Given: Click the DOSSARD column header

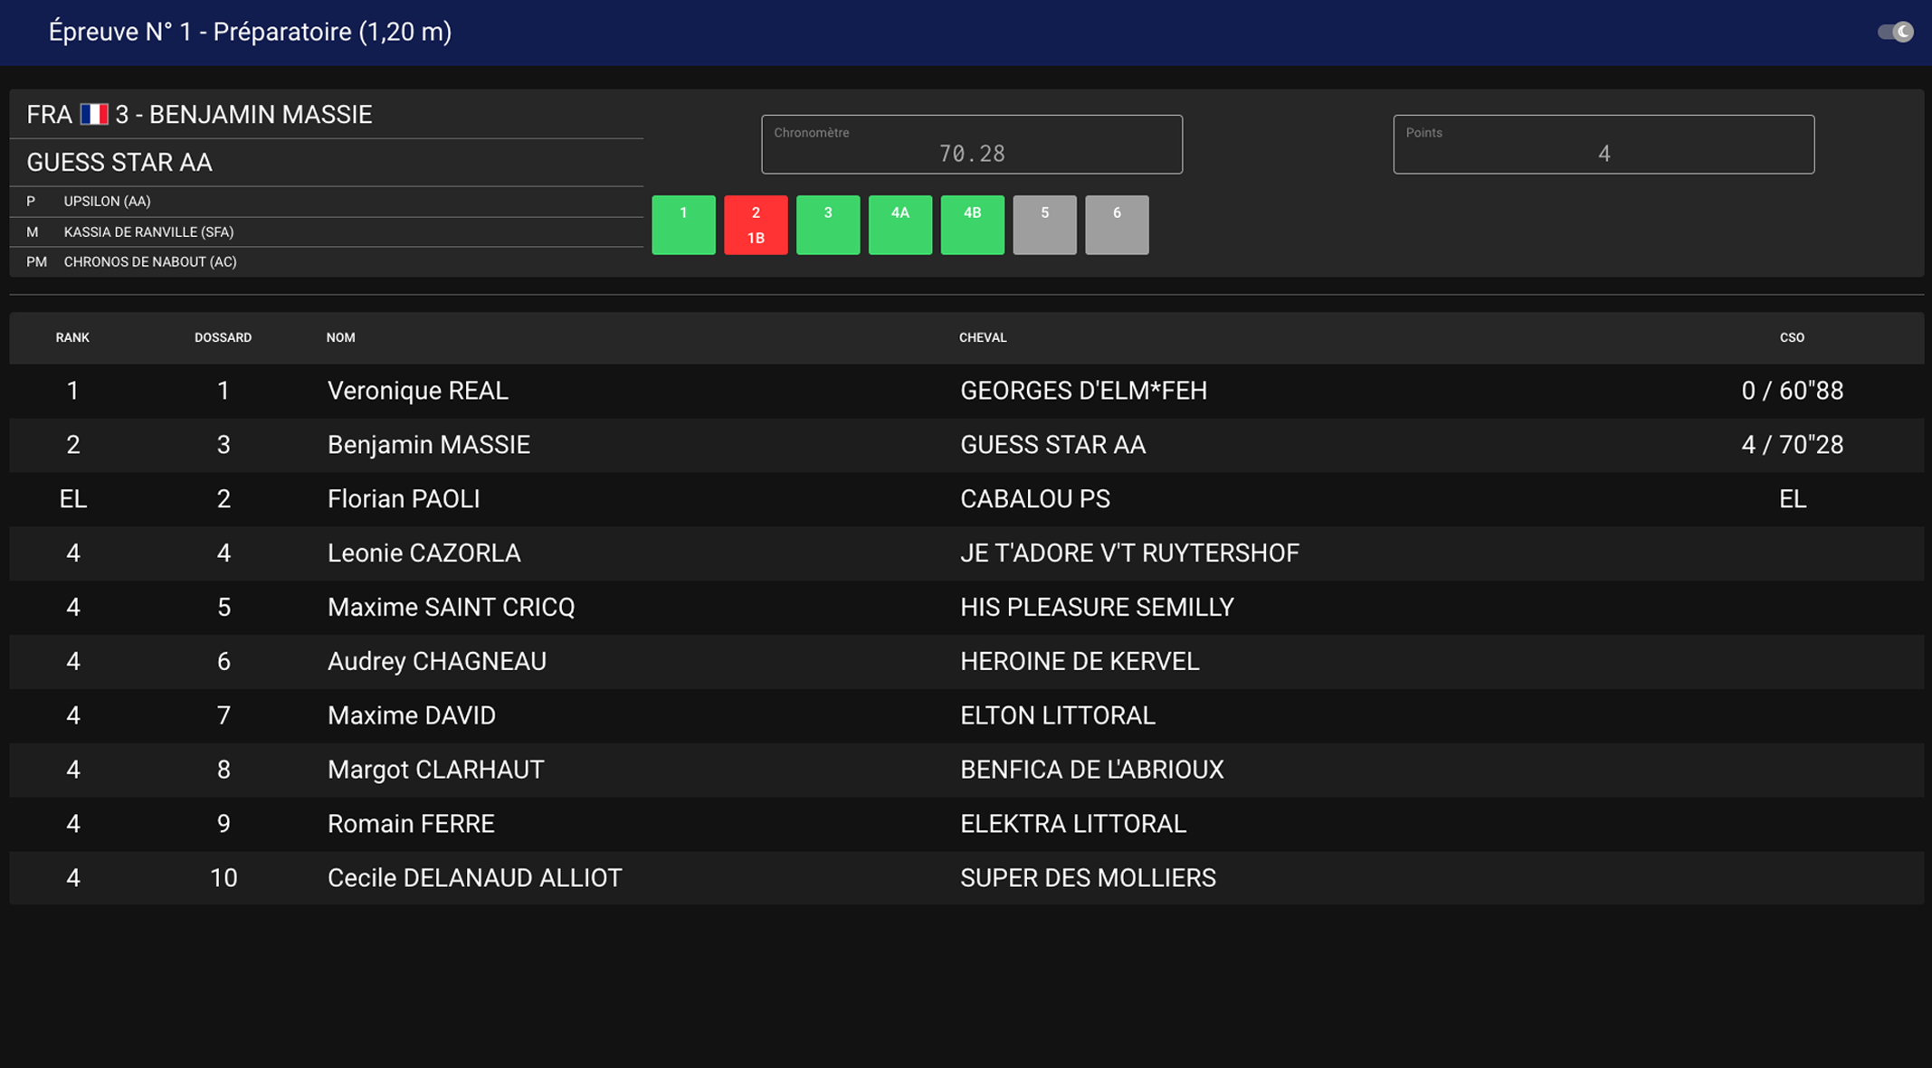Looking at the screenshot, I should coord(223,337).
